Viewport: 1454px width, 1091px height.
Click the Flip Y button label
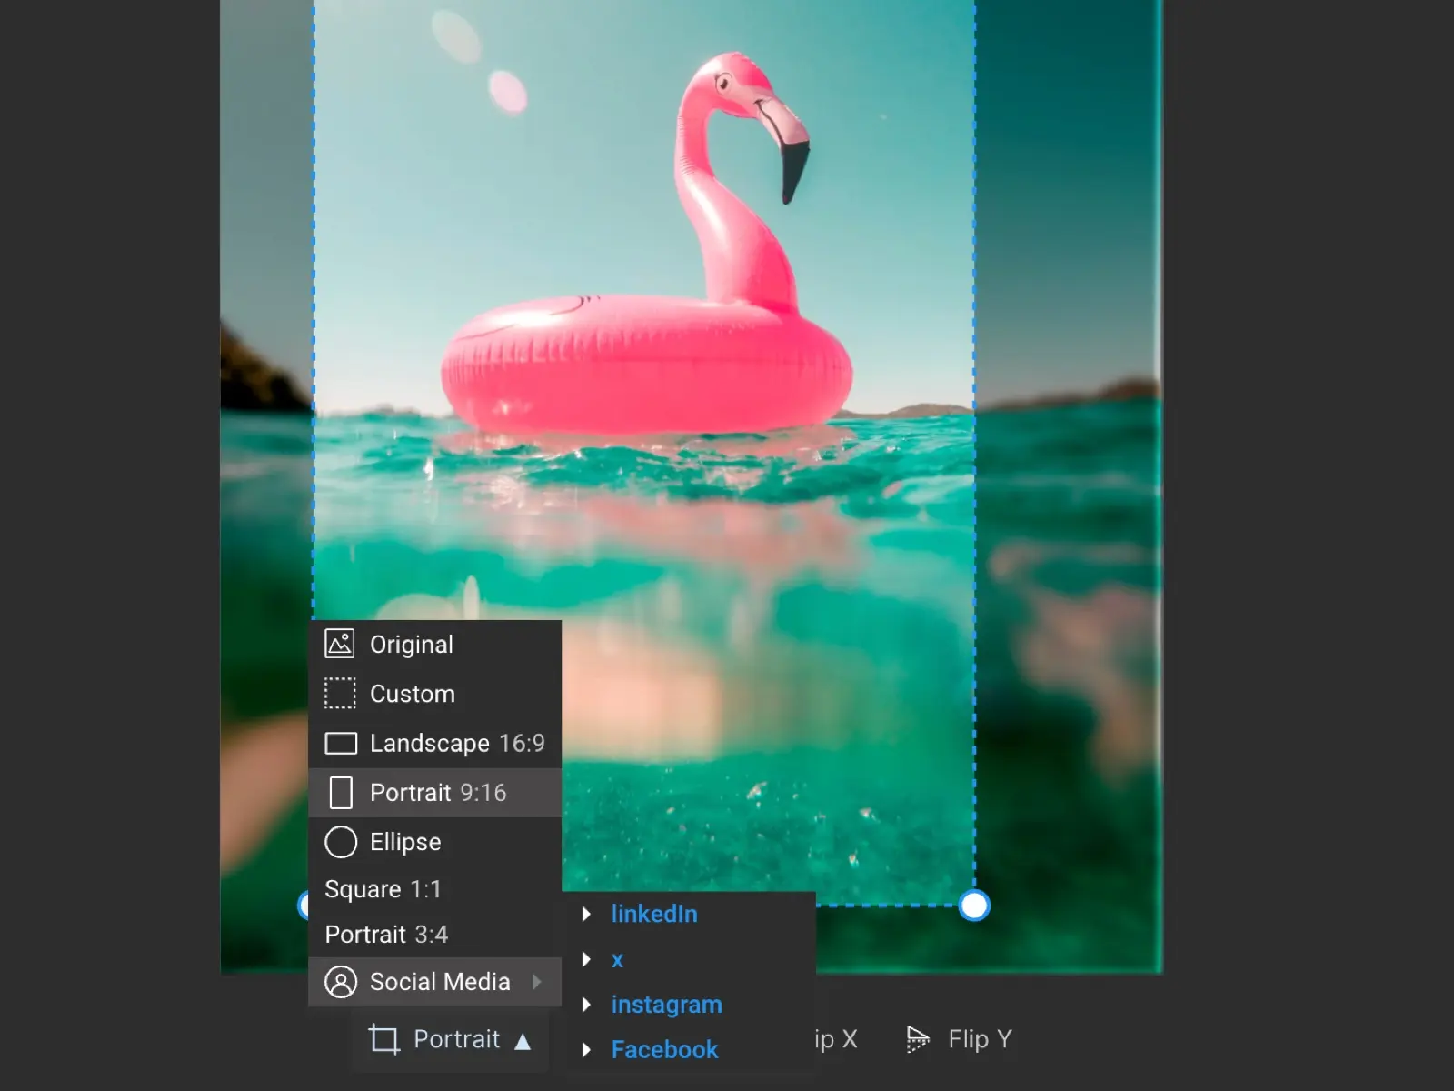point(980,1039)
